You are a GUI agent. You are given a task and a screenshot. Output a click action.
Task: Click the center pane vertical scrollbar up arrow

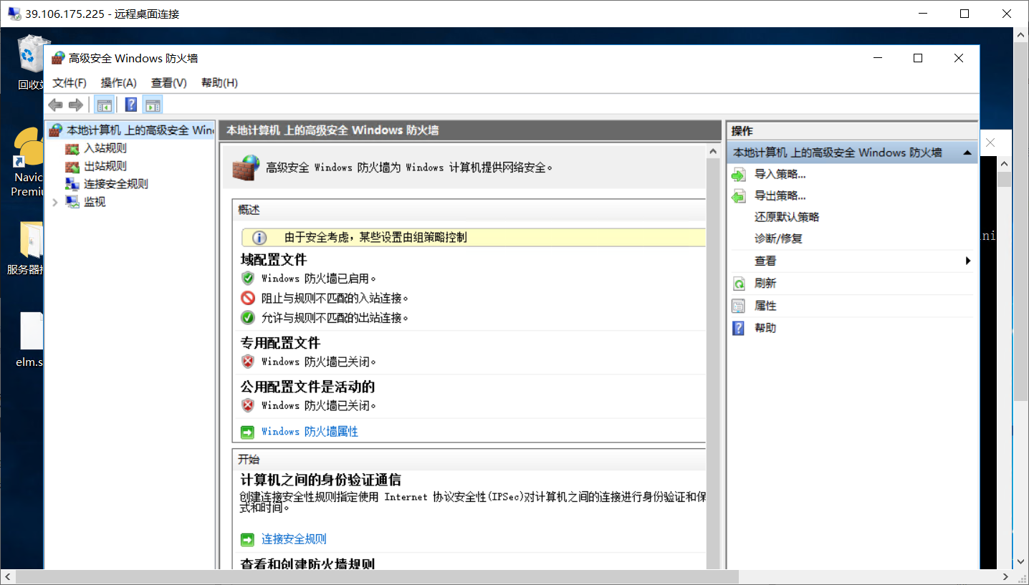pyautogui.click(x=714, y=150)
